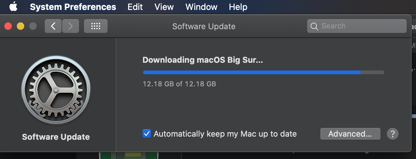The height and width of the screenshot is (159, 416).
Task: Click the macOS Big Sur download progress bar
Action: point(264,72)
